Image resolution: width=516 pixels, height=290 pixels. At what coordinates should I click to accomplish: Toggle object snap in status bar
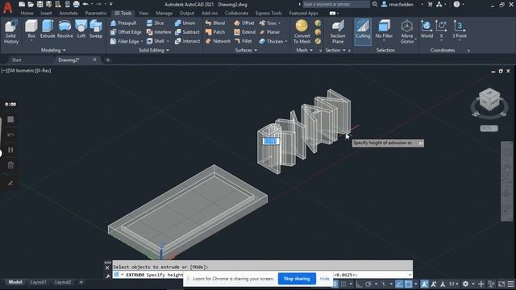(409, 284)
